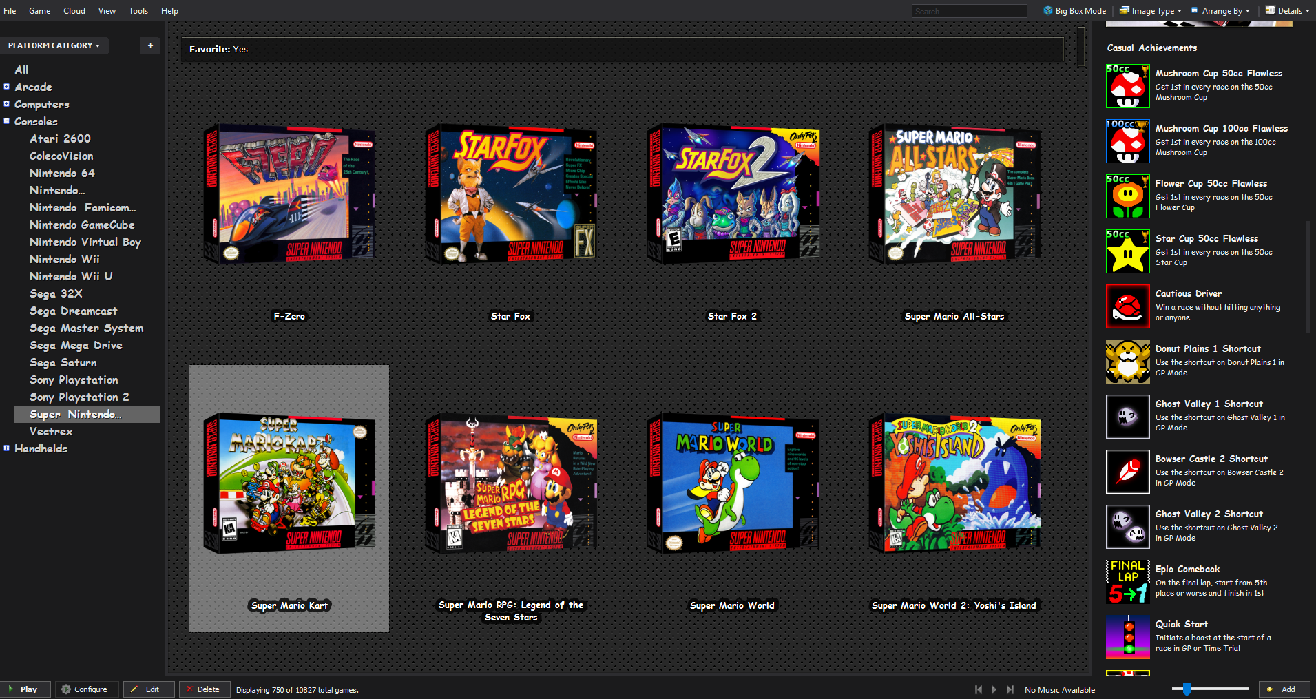Select Atari 2600 platform
1316x699 pixels.
tap(60, 138)
